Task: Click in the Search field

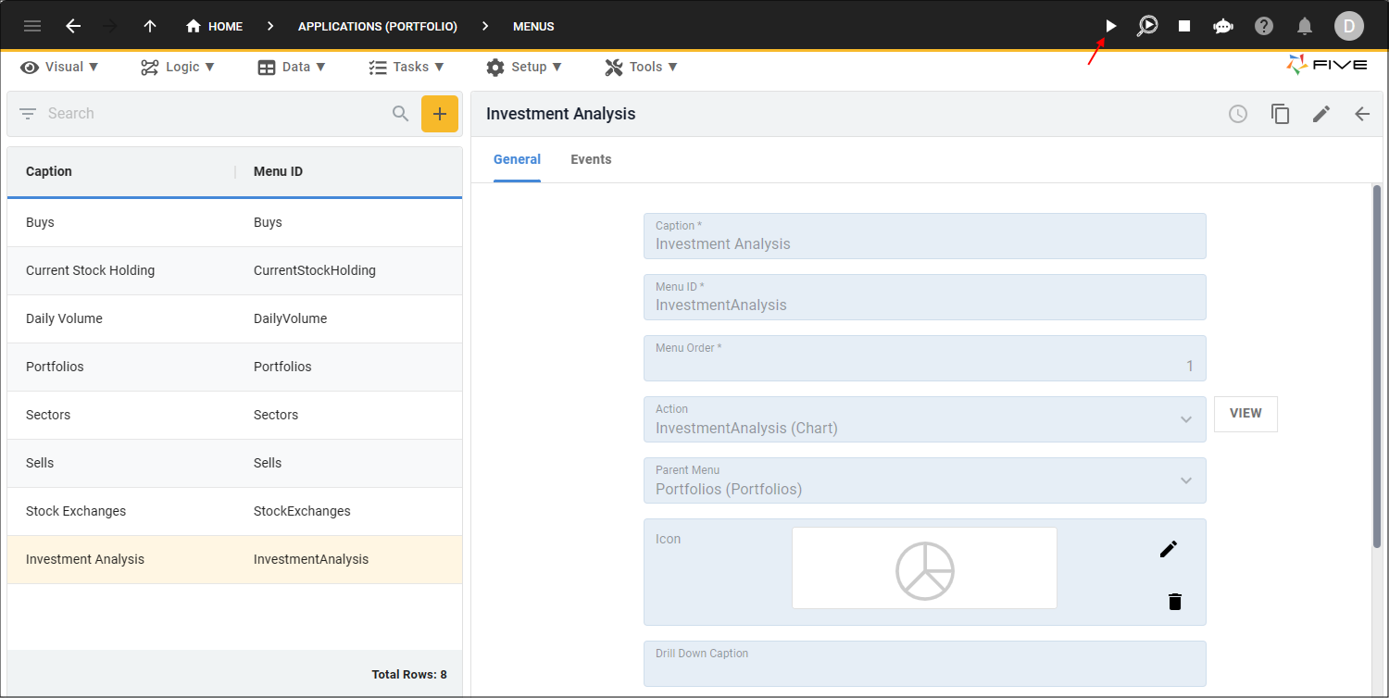Action: pos(213,113)
